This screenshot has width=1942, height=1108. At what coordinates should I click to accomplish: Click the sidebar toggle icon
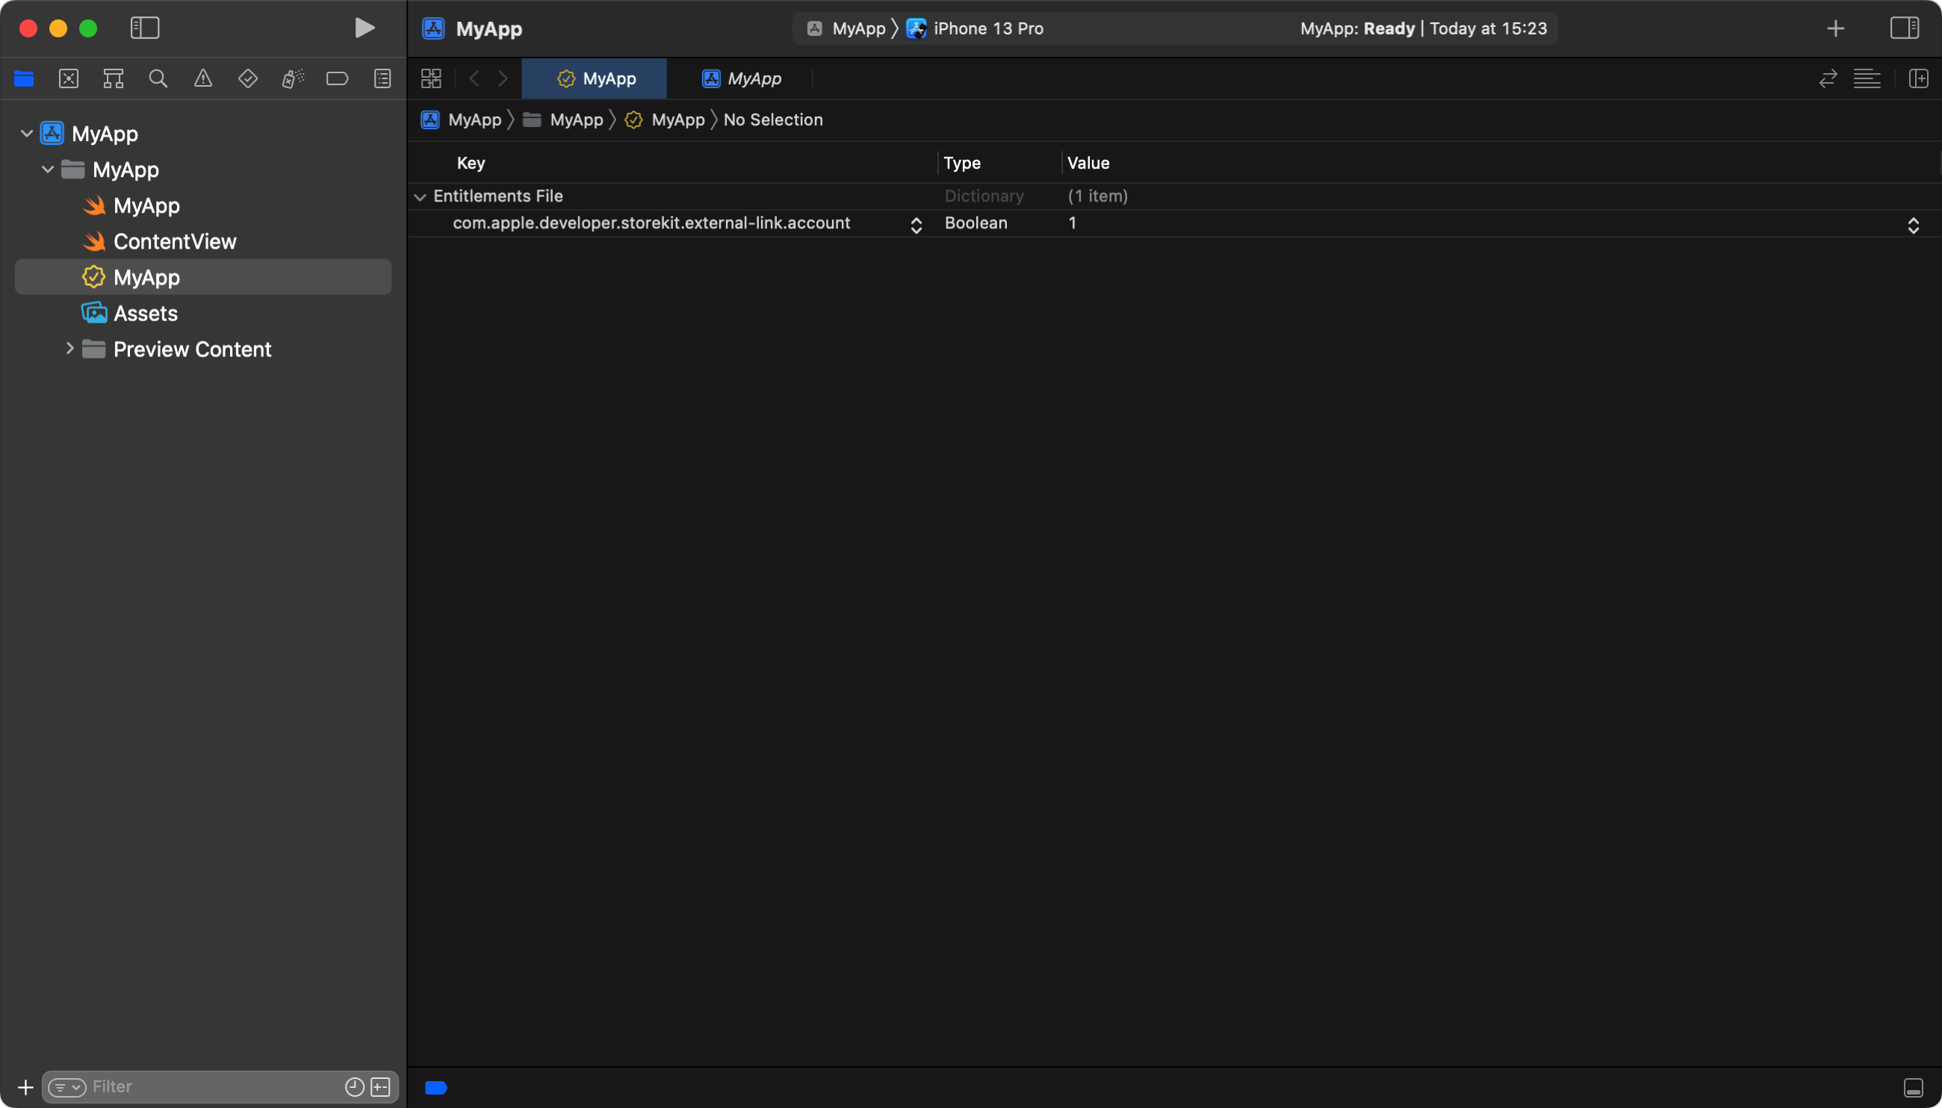coord(144,27)
